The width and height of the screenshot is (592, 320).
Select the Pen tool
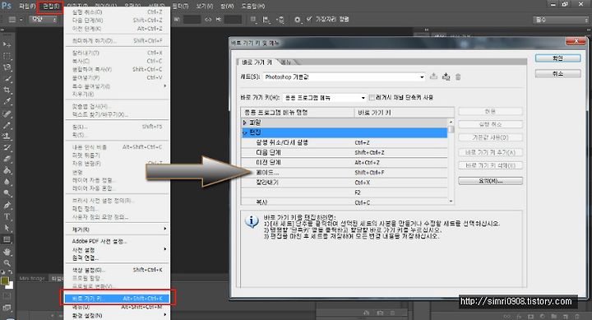click(x=7, y=205)
